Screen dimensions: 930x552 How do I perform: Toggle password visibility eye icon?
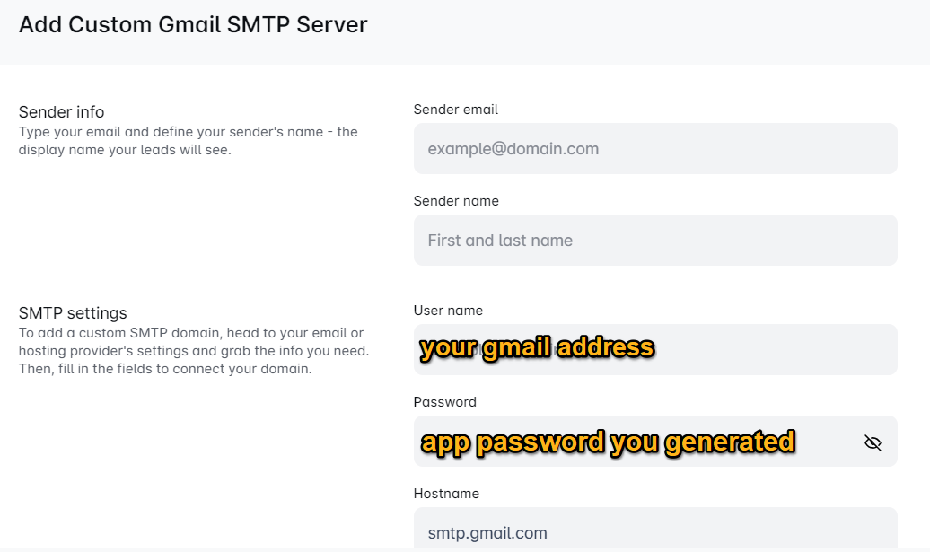[x=873, y=442]
